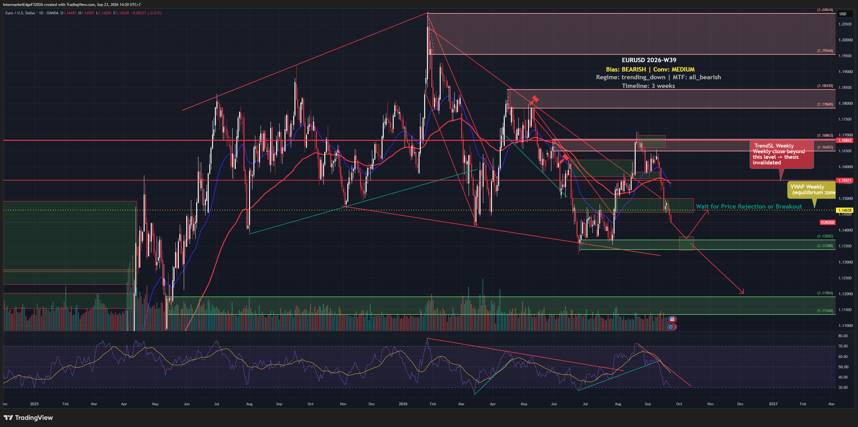Click the -0.00237 (-0.21%) change value
858x427 pixels.
[146, 13]
